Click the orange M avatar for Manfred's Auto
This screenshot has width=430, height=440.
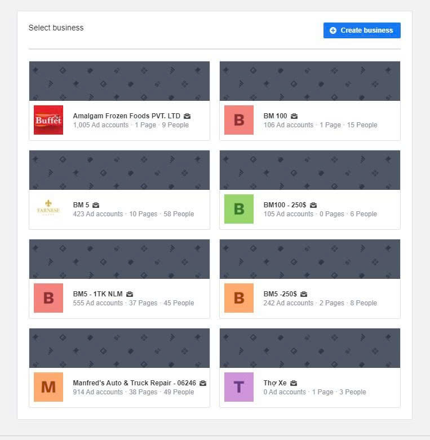point(48,386)
